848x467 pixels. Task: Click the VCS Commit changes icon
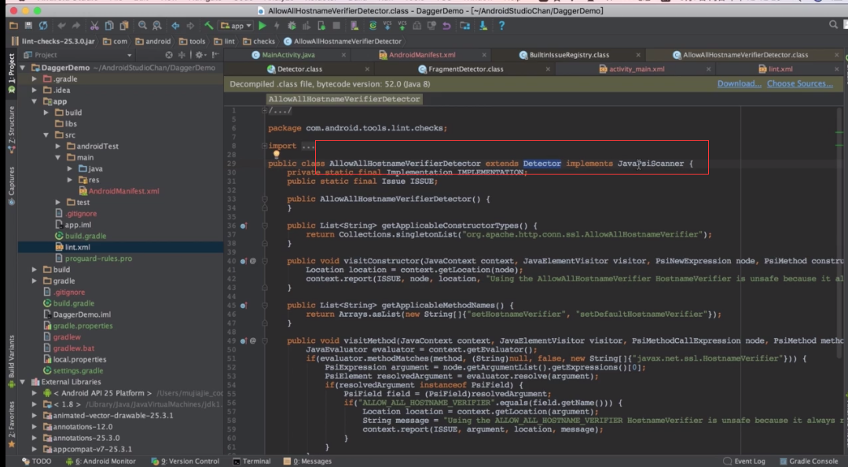click(x=402, y=25)
